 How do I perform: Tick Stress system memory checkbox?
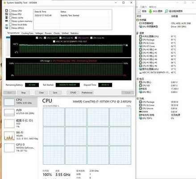[x=10, y=21]
